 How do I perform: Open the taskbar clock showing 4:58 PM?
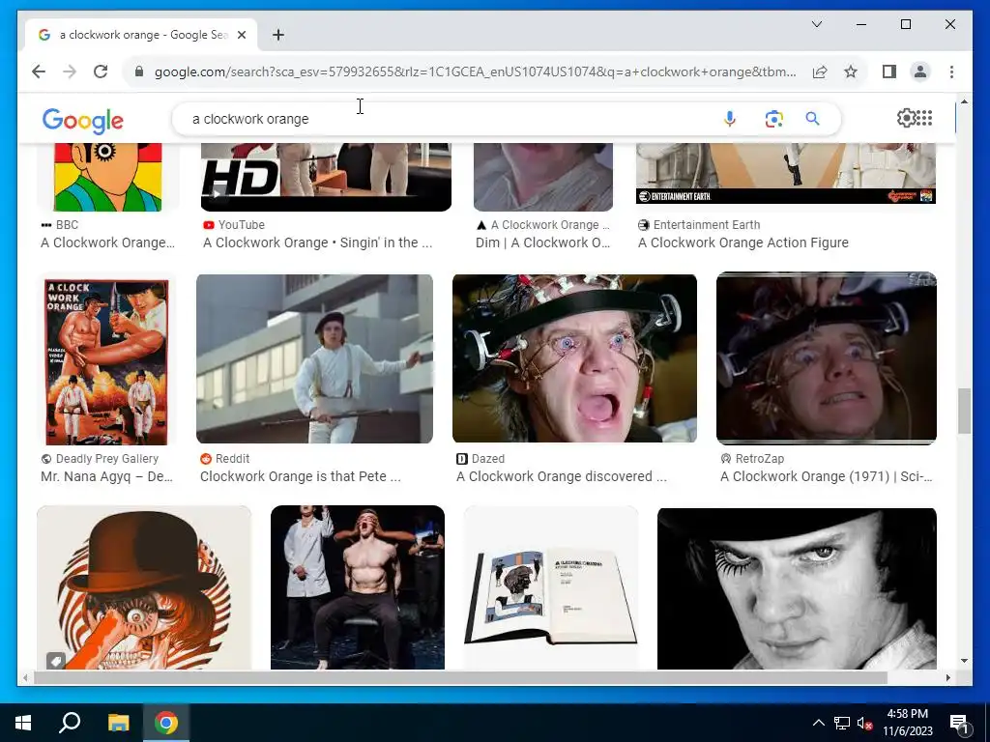pos(907,723)
